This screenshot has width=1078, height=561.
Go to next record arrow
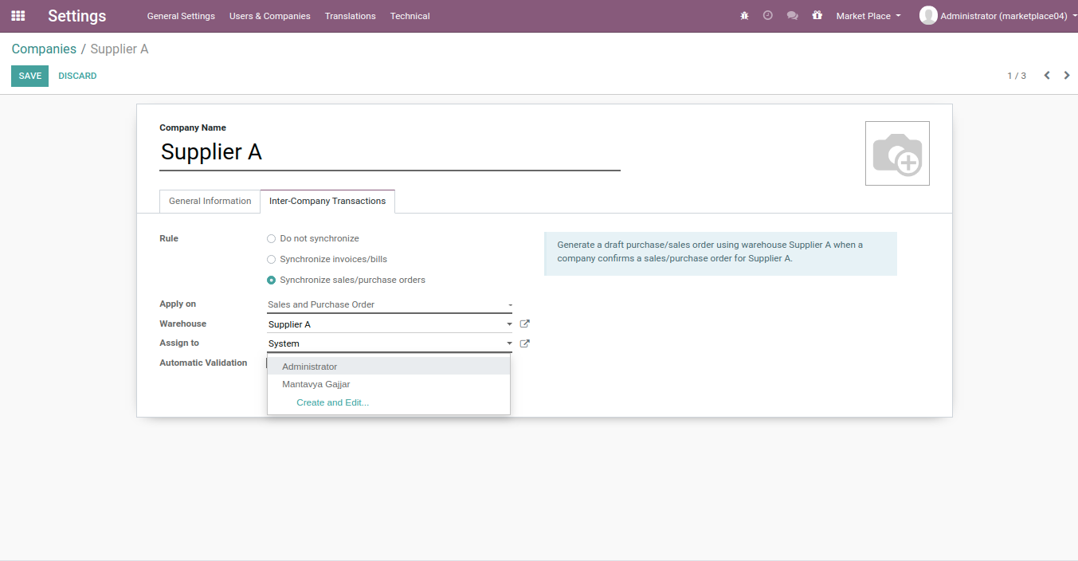1067,76
